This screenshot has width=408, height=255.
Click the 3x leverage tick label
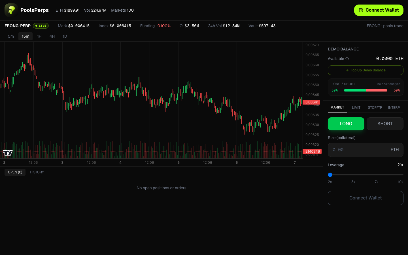353,182
